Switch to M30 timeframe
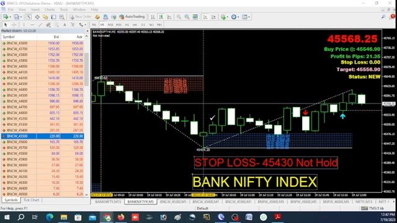This screenshot has width=397, height=223. (118, 25)
